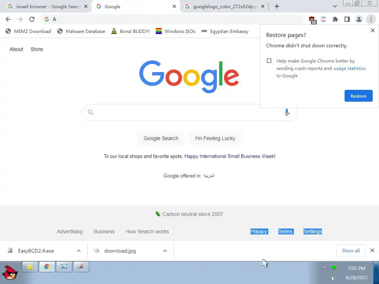The image size is (379, 284).
Task: Open the About link
Action: [x=16, y=49]
